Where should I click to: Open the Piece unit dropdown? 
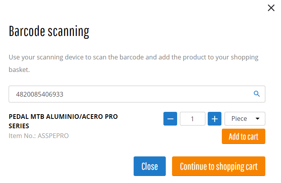245,118
